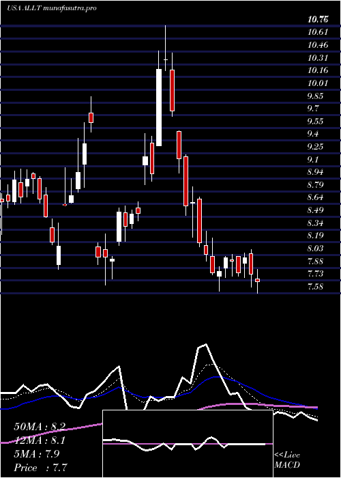This screenshot has width=341, height=478.
Task: Click the 8.03 price axis label
Action: pos(316,248)
